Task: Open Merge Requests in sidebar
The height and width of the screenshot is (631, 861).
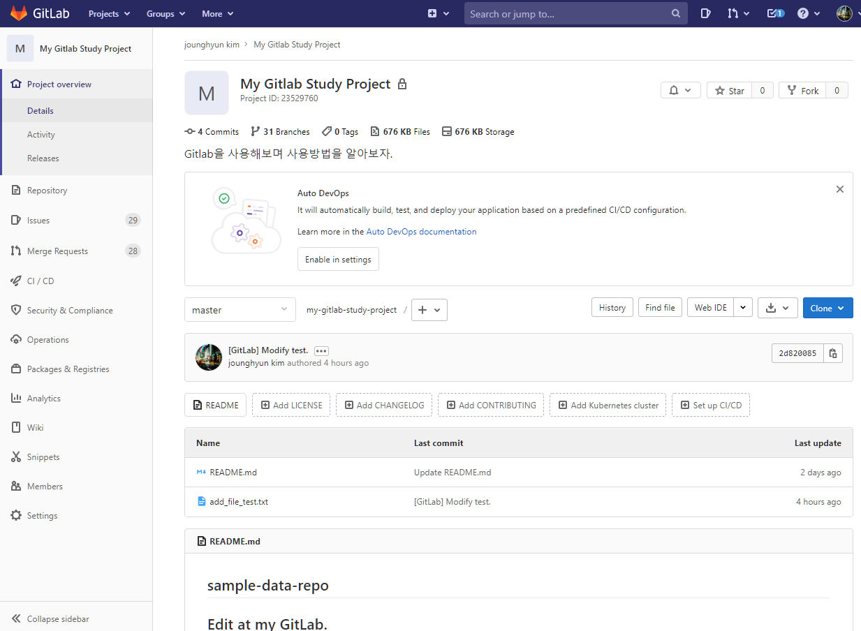Action: pyautogui.click(x=57, y=251)
